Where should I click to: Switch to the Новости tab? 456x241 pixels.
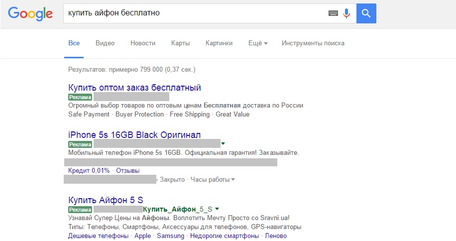pos(143,43)
